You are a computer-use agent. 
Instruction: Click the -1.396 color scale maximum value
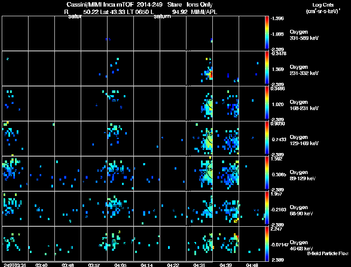pyautogui.click(x=277, y=18)
